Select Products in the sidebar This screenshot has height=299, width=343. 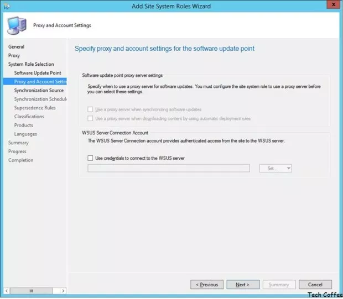coord(24,125)
